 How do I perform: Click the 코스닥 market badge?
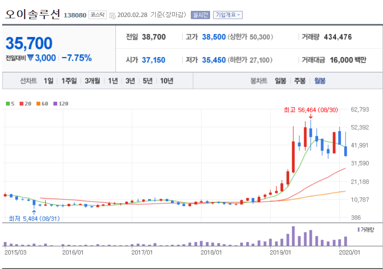[x=98, y=15]
